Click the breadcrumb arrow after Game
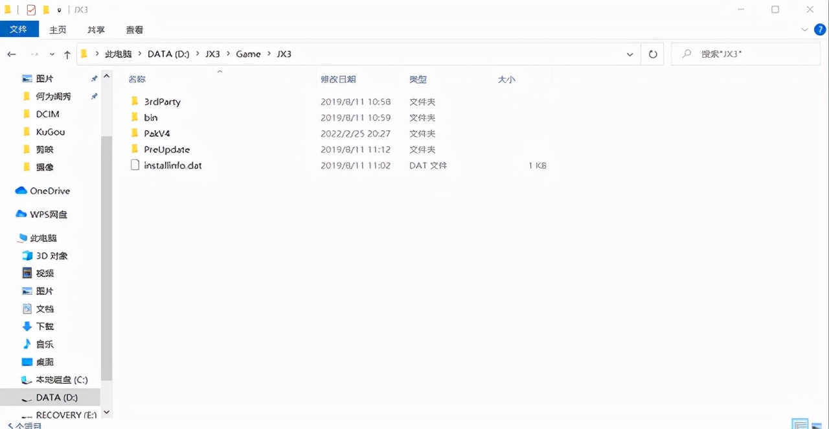The width and height of the screenshot is (829, 429). [x=268, y=54]
